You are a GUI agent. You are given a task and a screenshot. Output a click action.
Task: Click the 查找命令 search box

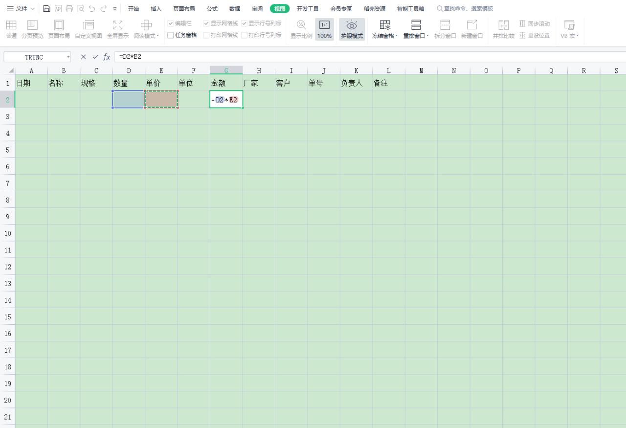pyautogui.click(x=465, y=9)
